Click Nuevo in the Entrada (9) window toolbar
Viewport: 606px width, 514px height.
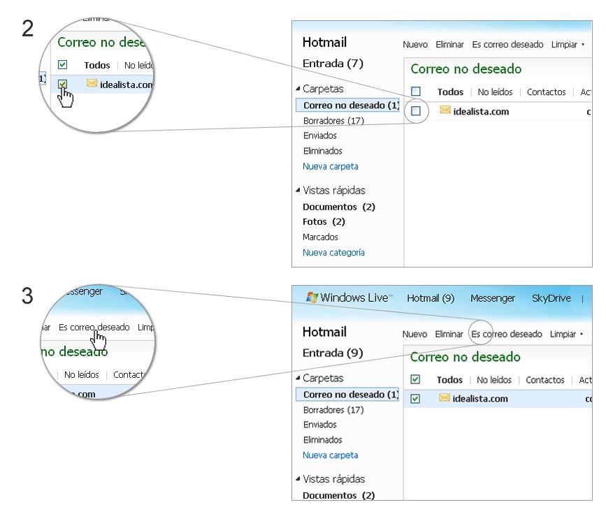pos(414,334)
